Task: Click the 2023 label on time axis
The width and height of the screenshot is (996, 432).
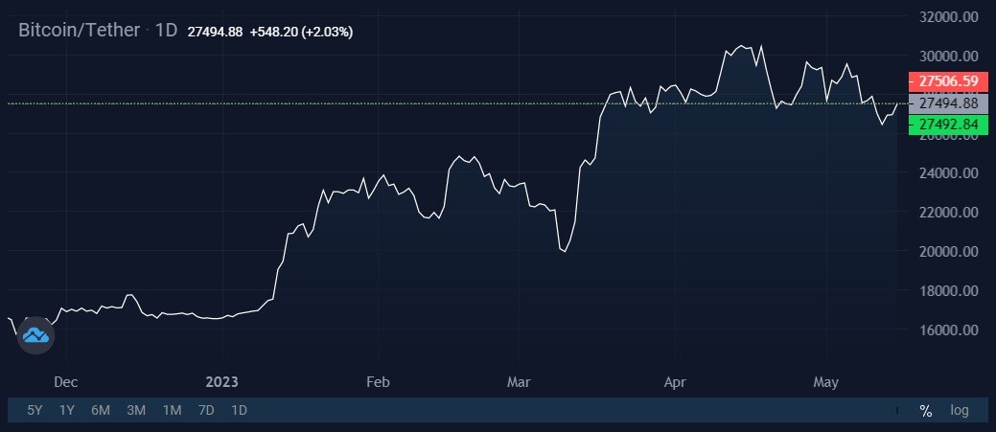Action: [221, 382]
